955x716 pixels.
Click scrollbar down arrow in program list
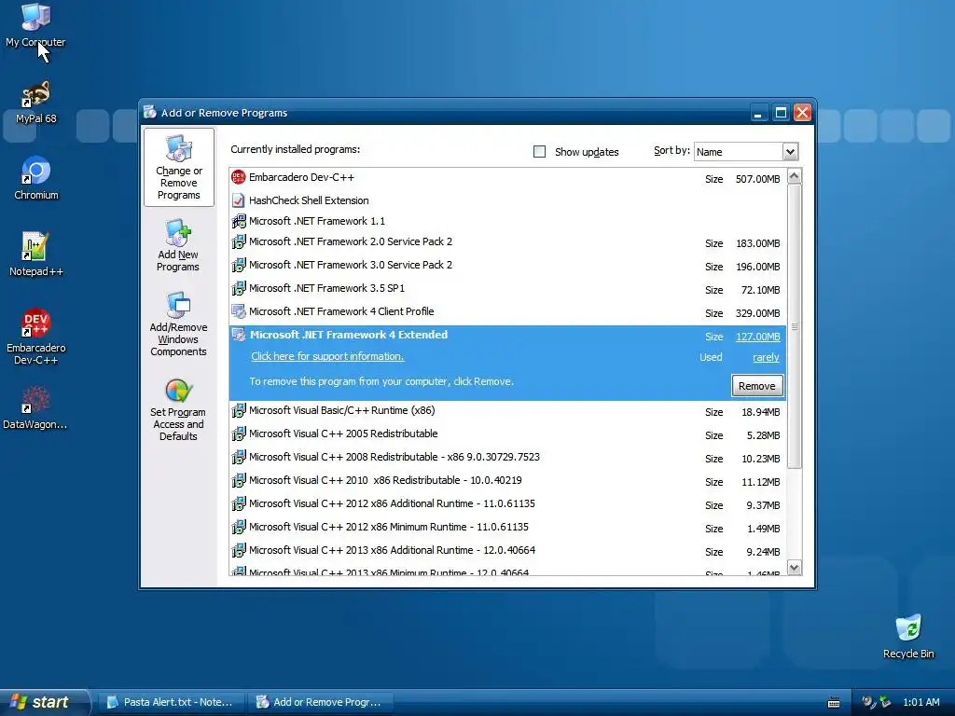tap(795, 568)
